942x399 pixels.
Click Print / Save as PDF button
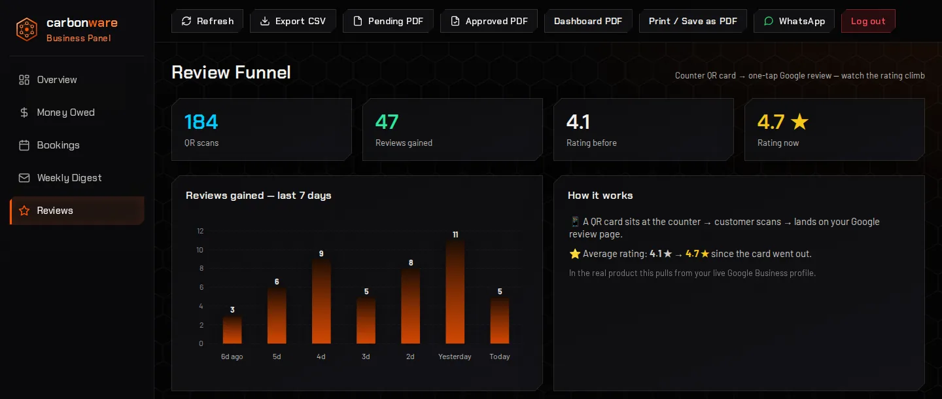pos(693,21)
